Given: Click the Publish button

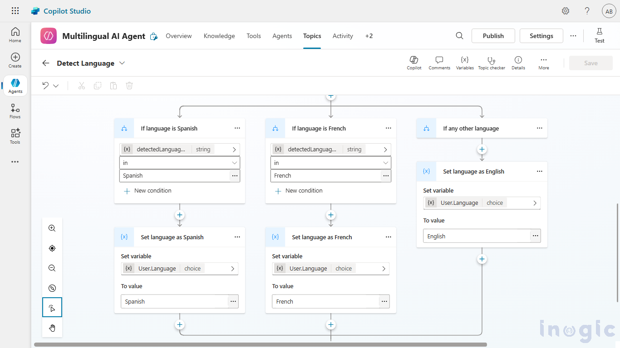Looking at the screenshot, I should coord(493,36).
